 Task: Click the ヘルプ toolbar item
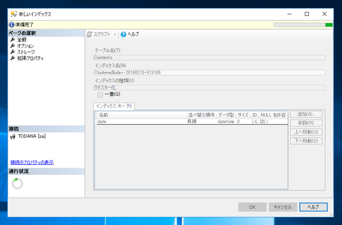pos(130,35)
